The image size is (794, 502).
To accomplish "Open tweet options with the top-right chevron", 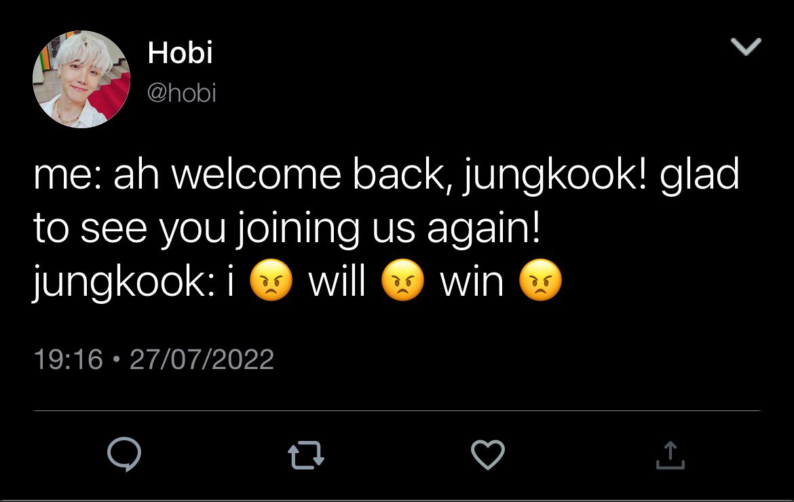I will point(746,46).
